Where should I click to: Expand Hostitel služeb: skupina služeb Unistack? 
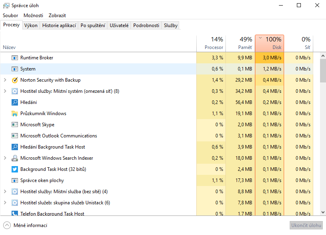point(5,203)
